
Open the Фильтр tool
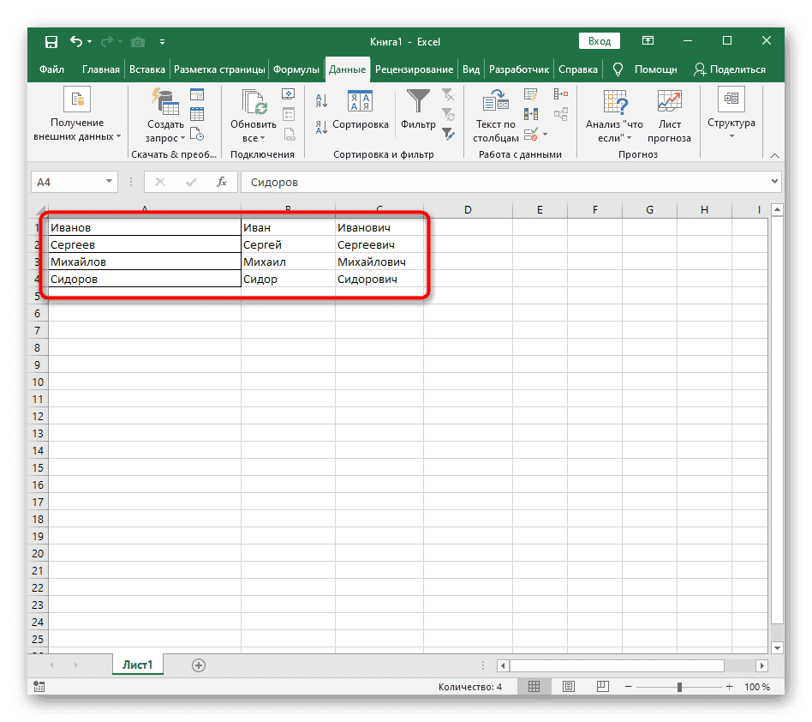point(417,101)
